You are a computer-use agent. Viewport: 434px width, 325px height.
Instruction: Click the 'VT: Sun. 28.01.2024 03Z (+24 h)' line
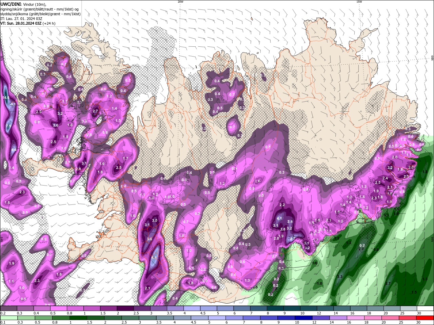click(x=28, y=23)
